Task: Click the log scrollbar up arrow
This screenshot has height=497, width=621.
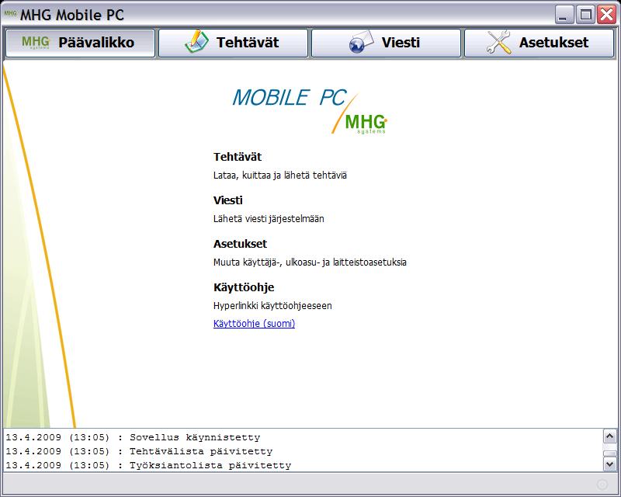Action: pos(609,436)
